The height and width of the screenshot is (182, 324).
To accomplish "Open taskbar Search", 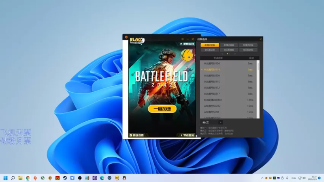I will 13,178.
